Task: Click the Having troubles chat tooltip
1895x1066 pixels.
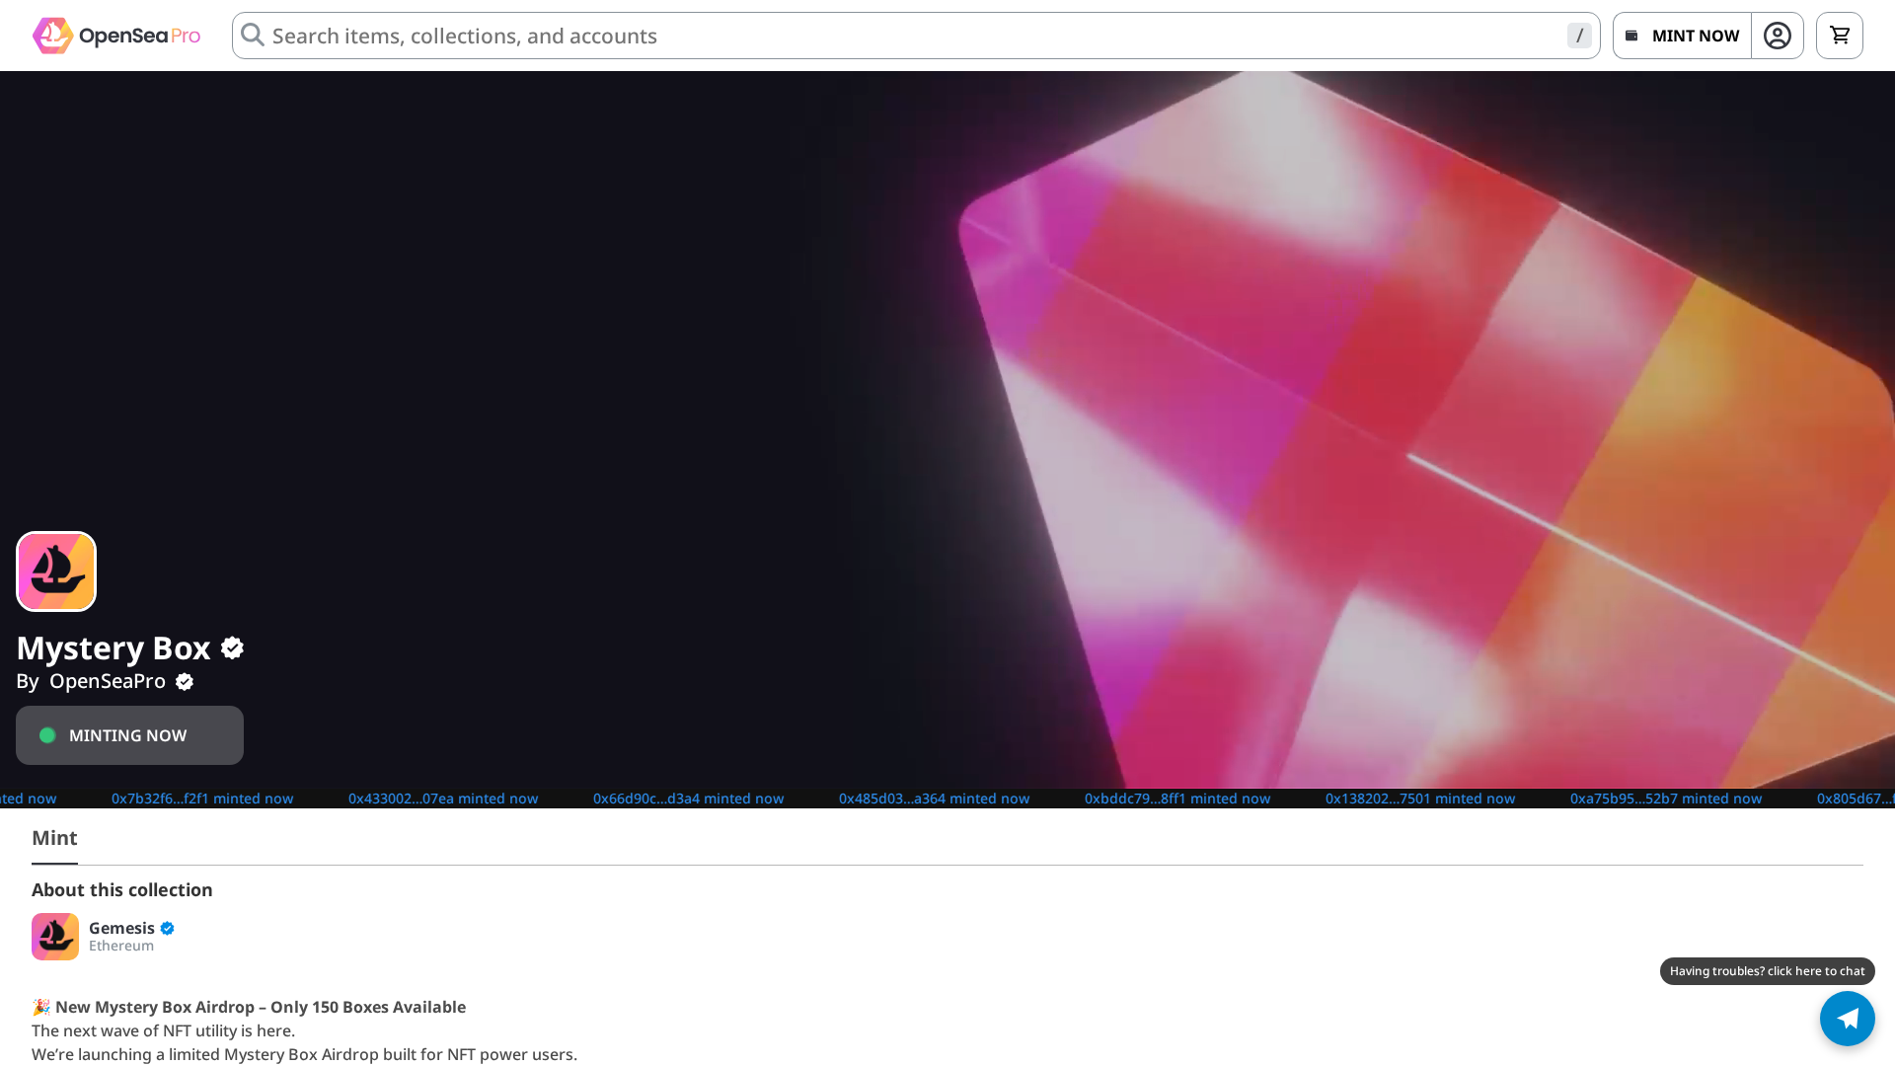Action: click(x=1768, y=971)
